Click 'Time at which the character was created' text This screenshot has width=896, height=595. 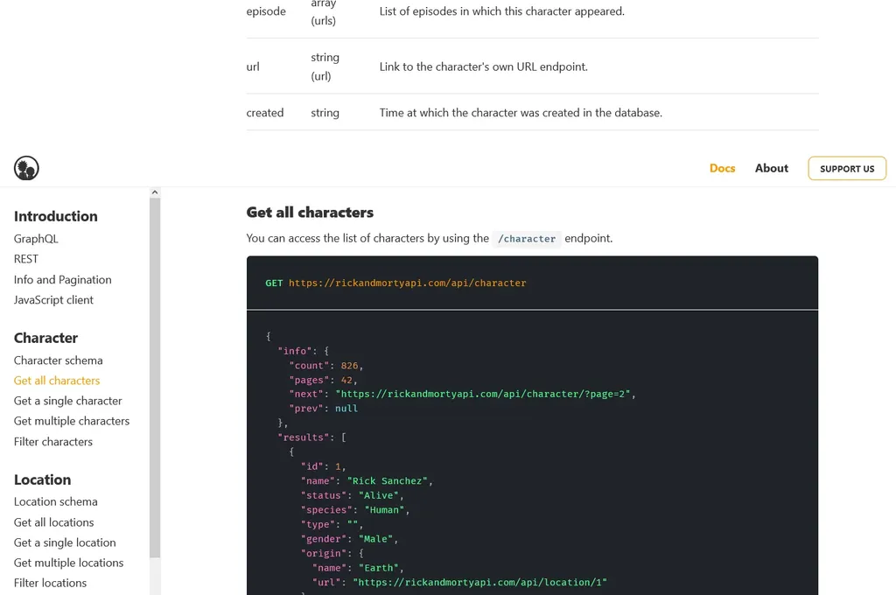[x=521, y=113]
